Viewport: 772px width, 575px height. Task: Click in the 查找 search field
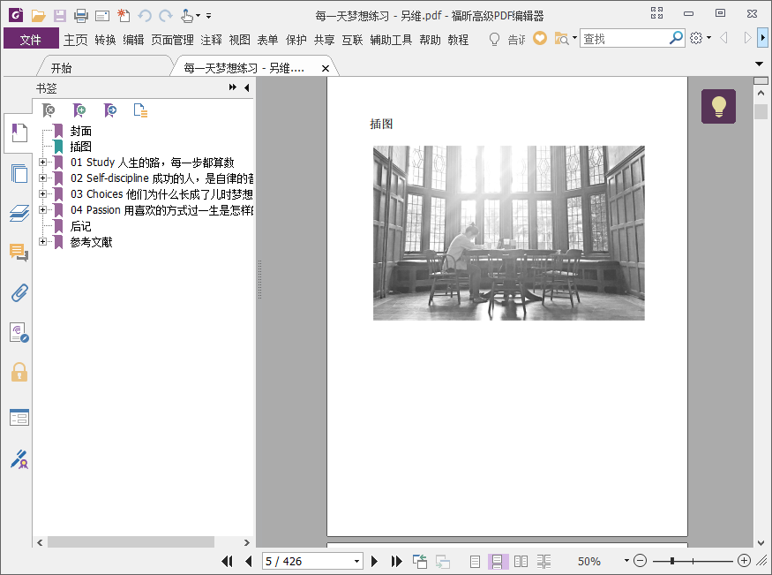625,38
